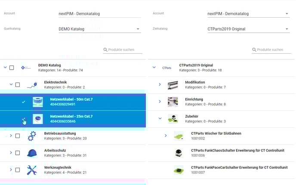
Task: Expand the Einrichtung category
Action: (x=160, y=102)
